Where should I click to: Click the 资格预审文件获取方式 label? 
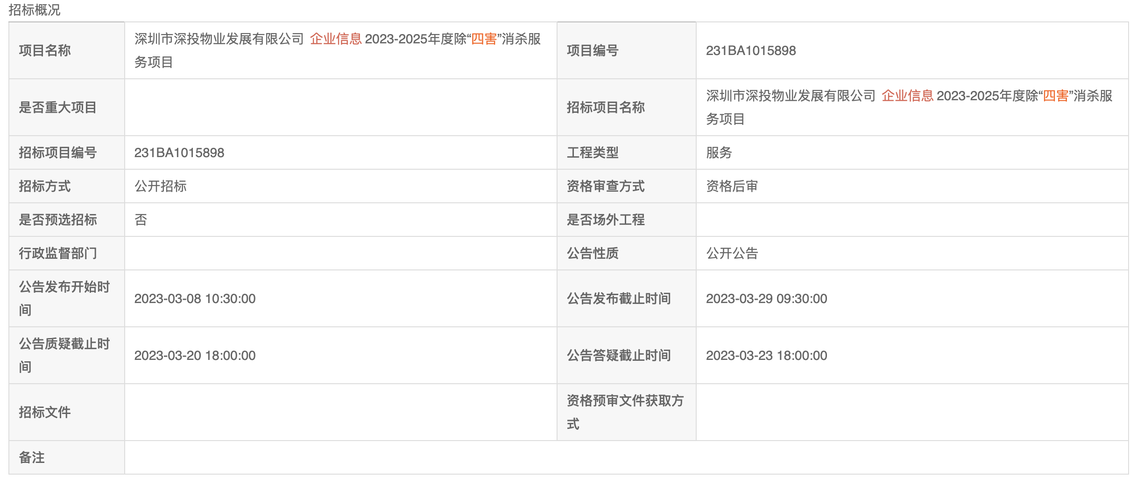[x=625, y=412]
